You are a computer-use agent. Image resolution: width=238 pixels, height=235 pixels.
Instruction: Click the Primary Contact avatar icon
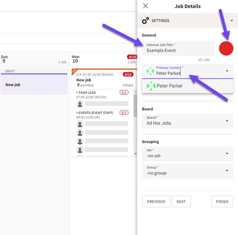pos(150,71)
